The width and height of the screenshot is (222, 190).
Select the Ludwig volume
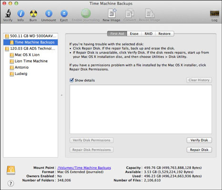30,74
